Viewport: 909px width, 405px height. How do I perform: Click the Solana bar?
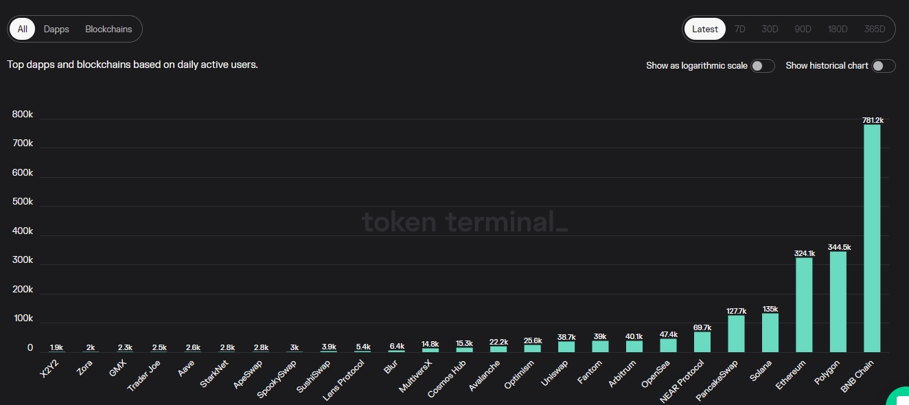[x=770, y=333]
